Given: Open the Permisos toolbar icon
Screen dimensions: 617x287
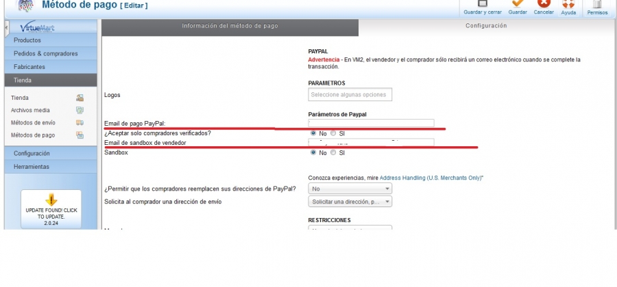Looking at the screenshot, I should [x=597, y=4].
